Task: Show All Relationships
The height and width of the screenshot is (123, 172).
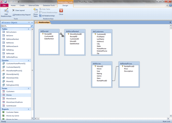Action: click(x=47, y=16)
